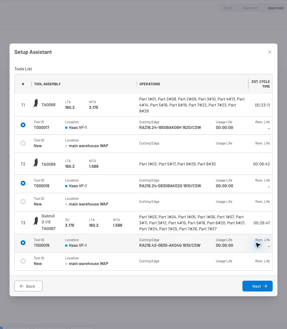This screenshot has width=287, height=329.
Task: Click the Ballmill TA0067 tool icon
Action: 36,221
